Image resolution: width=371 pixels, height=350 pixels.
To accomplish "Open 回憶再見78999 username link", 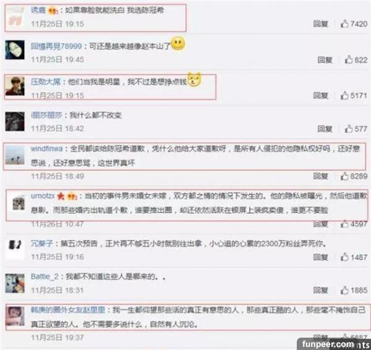I will point(56,46).
